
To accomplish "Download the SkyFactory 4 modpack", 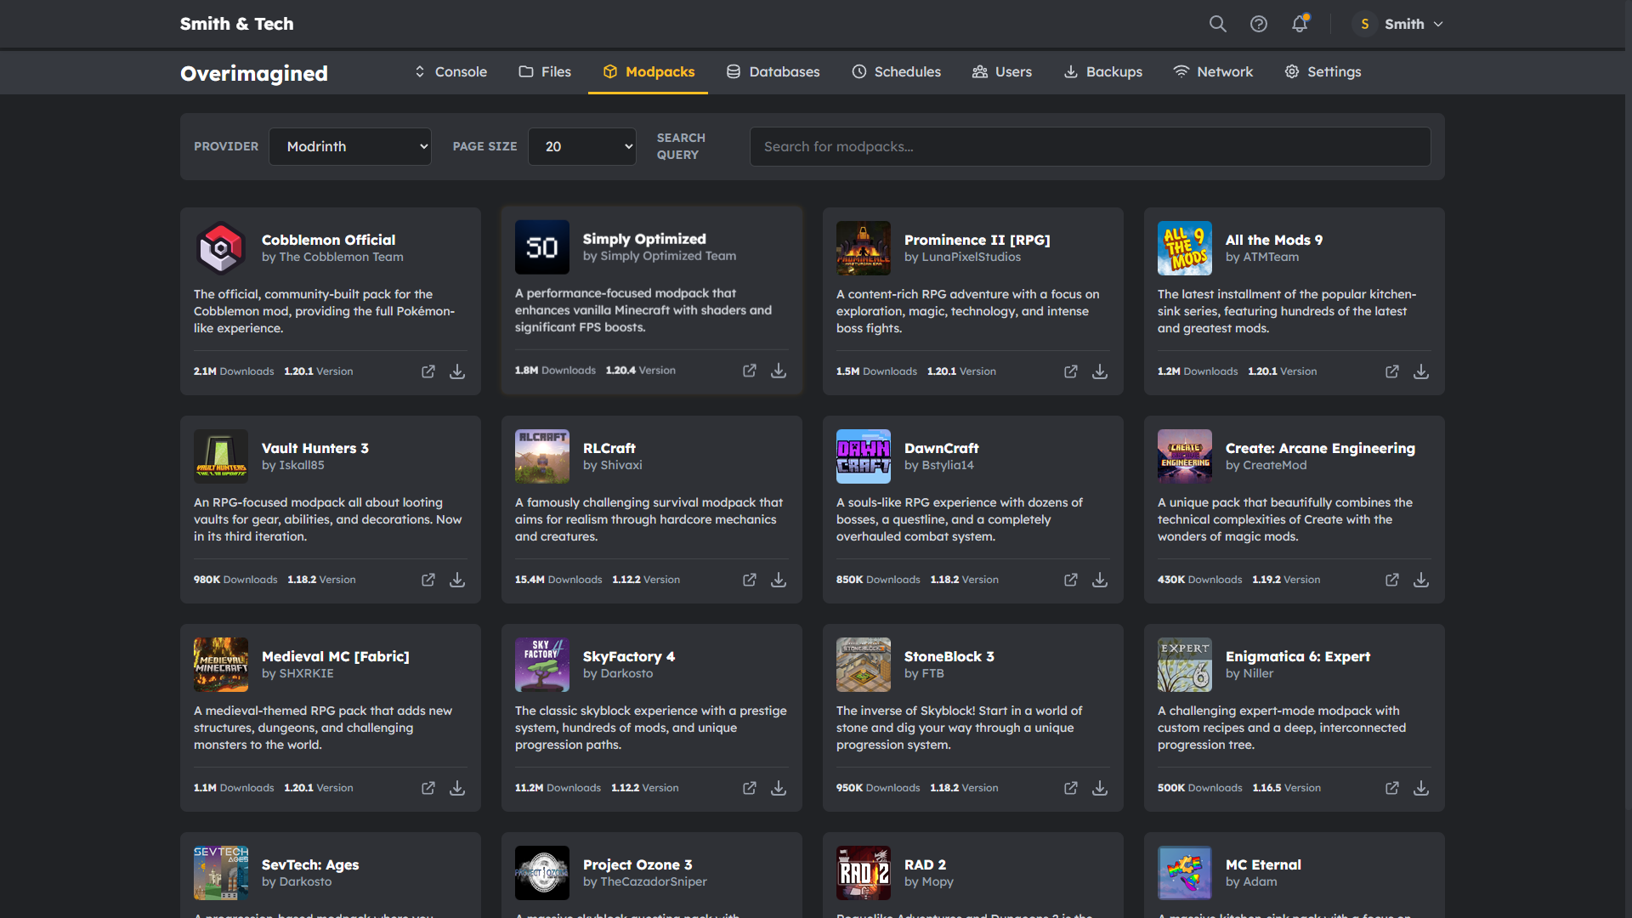I will pyautogui.click(x=778, y=788).
